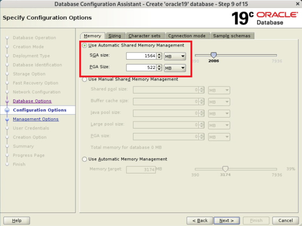
Task: Open Buffer cache size unit dropdown
Action: tap(219, 102)
